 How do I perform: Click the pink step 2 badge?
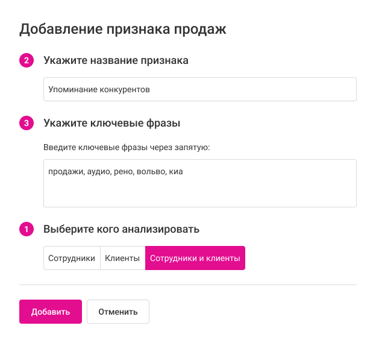point(26,61)
